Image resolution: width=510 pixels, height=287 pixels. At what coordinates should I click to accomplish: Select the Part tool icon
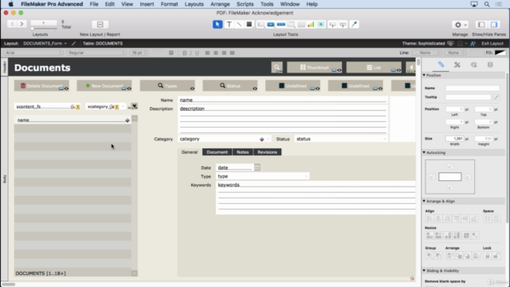click(x=343, y=25)
